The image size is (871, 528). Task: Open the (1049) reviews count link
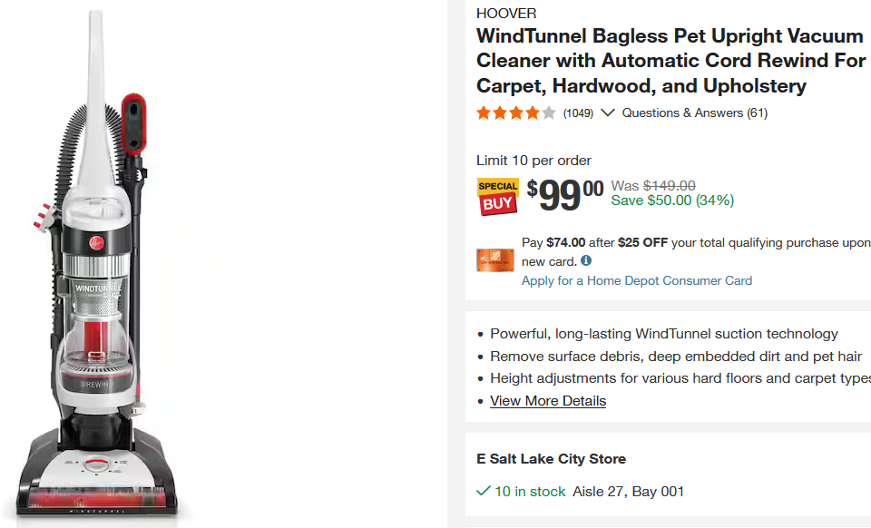[x=578, y=113]
